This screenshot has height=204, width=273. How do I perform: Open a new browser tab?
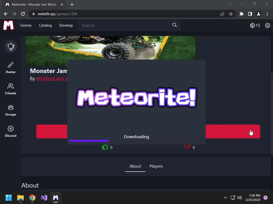pos(72,5)
